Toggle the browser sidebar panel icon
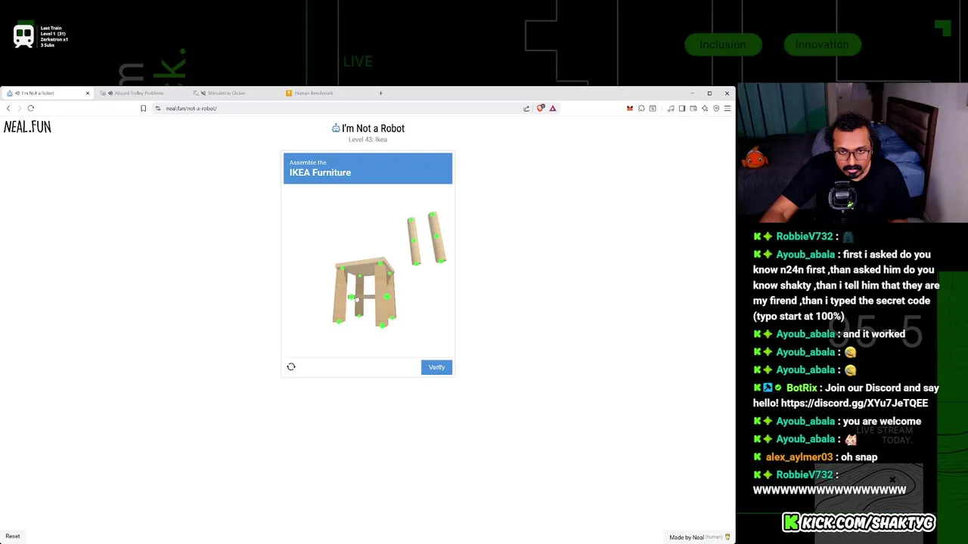 pyautogui.click(x=681, y=108)
